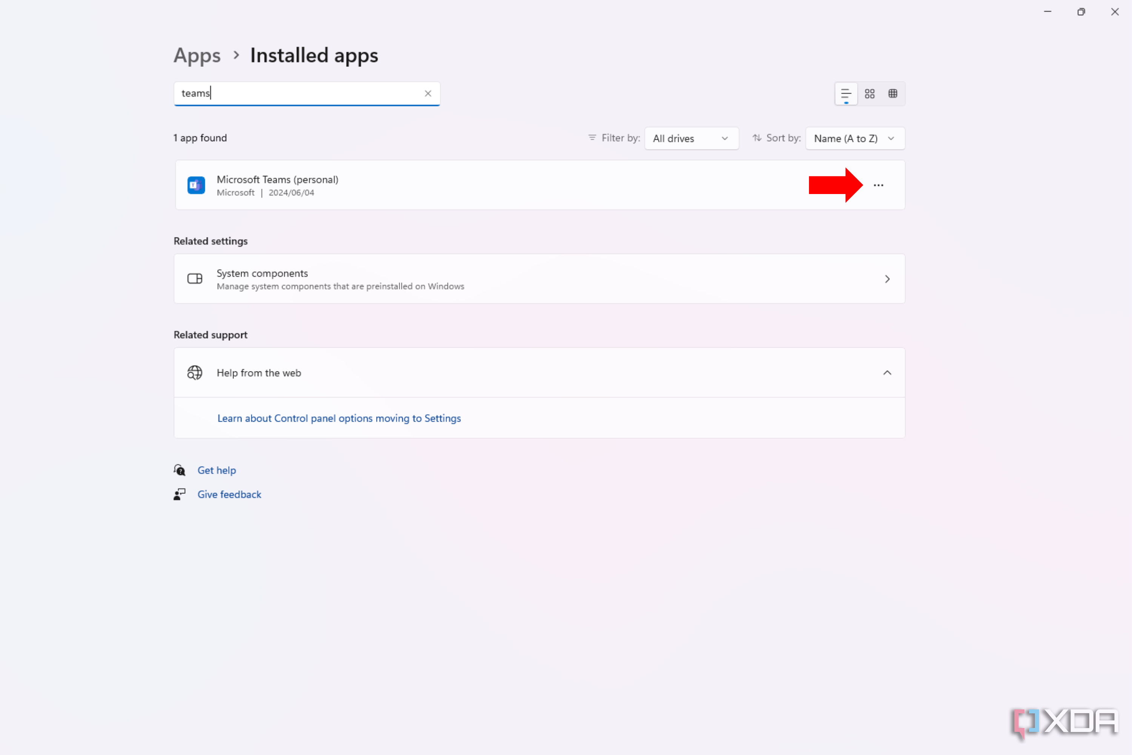Open Learn about Control panel options link
Viewport: 1132px width, 755px height.
(x=339, y=418)
